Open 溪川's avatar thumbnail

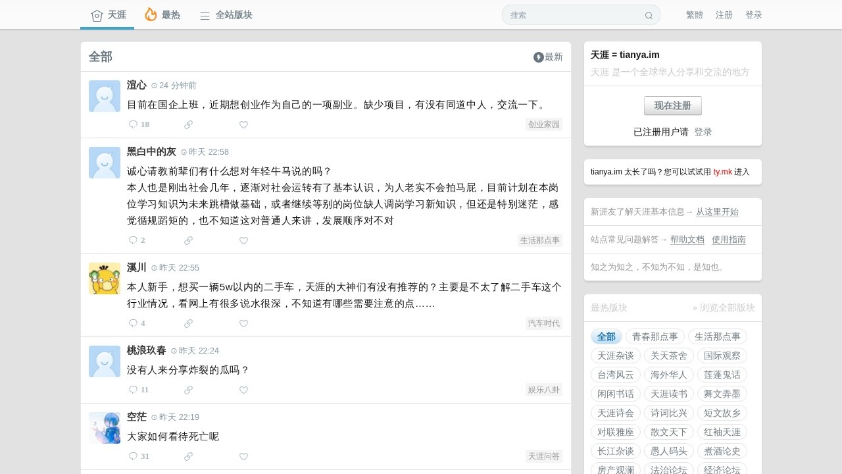pos(105,278)
